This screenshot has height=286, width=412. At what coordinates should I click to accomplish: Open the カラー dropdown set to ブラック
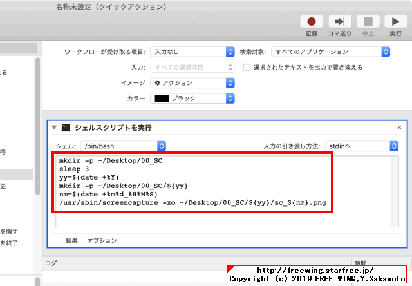[x=192, y=99]
